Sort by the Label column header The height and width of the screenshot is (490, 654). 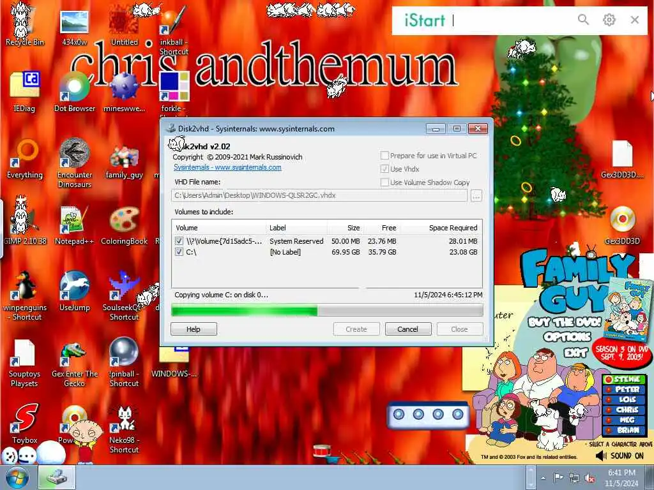(x=296, y=228)
